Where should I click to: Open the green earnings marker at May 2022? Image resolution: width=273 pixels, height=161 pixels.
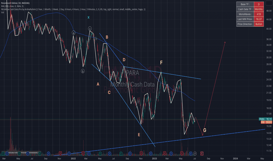[100, 153]
